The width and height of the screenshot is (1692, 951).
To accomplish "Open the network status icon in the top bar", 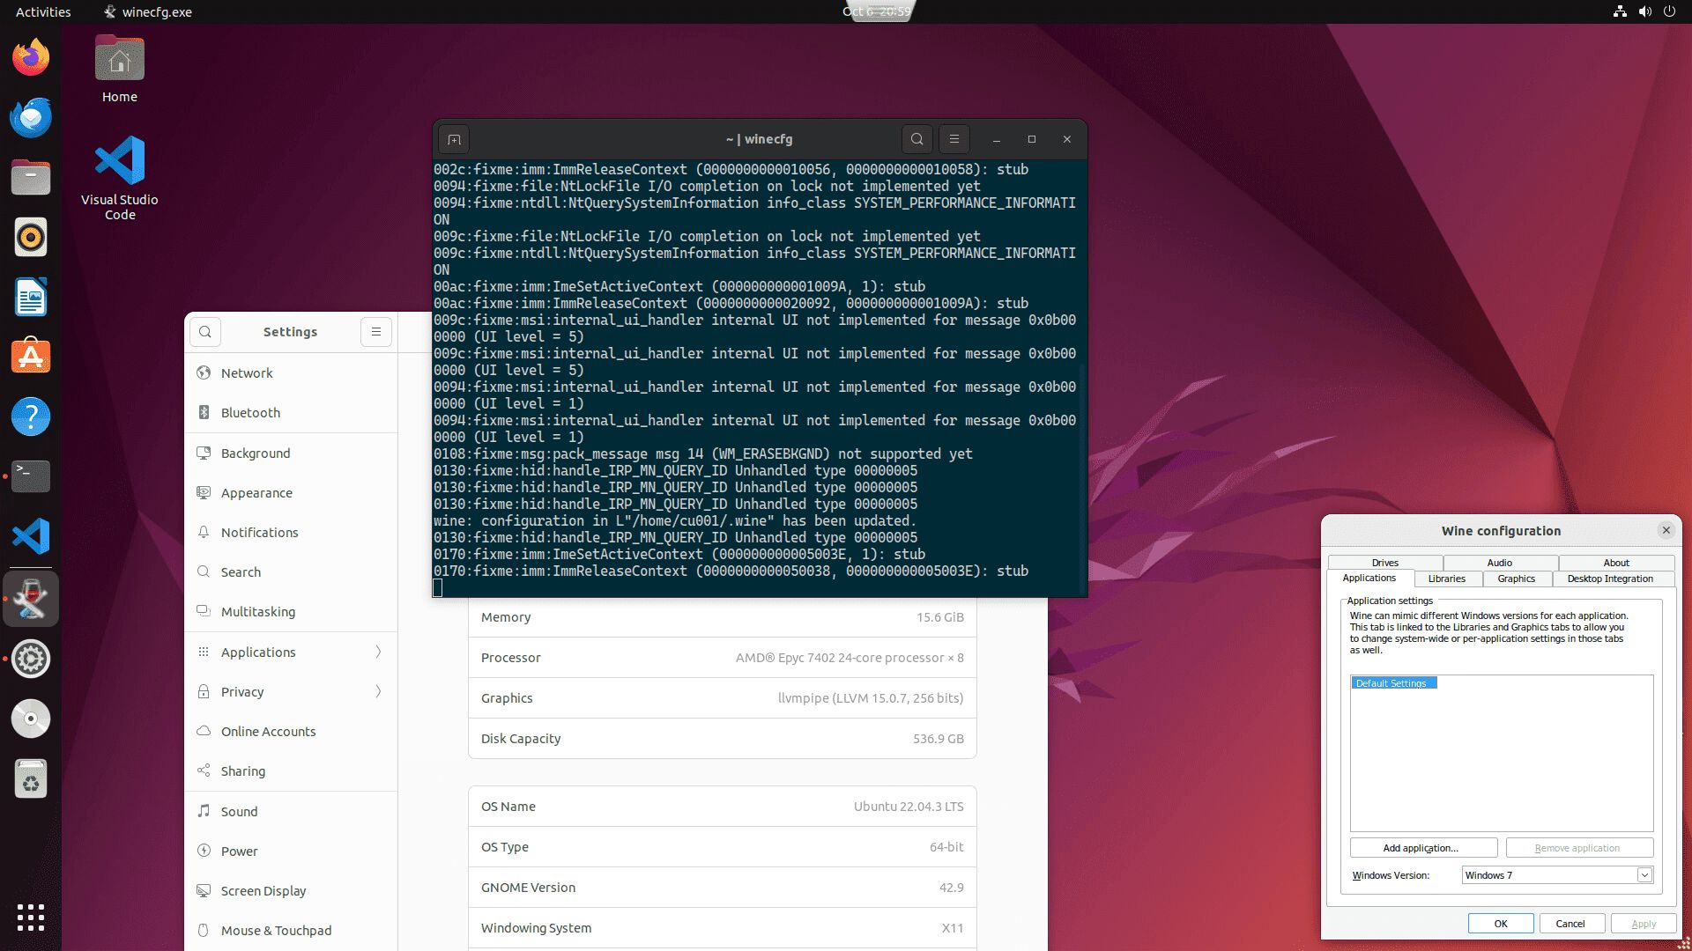I will click(1620, 11).
